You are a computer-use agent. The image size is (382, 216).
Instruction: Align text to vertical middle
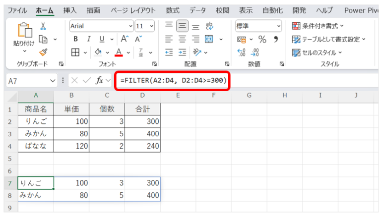(x=182, y=26)
